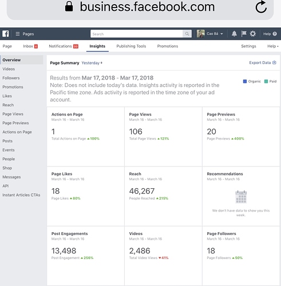Image resolution: width=281 pixels, height=286 pixels.
Task: Open People in the sidebar
Action: tap(9, 159)
